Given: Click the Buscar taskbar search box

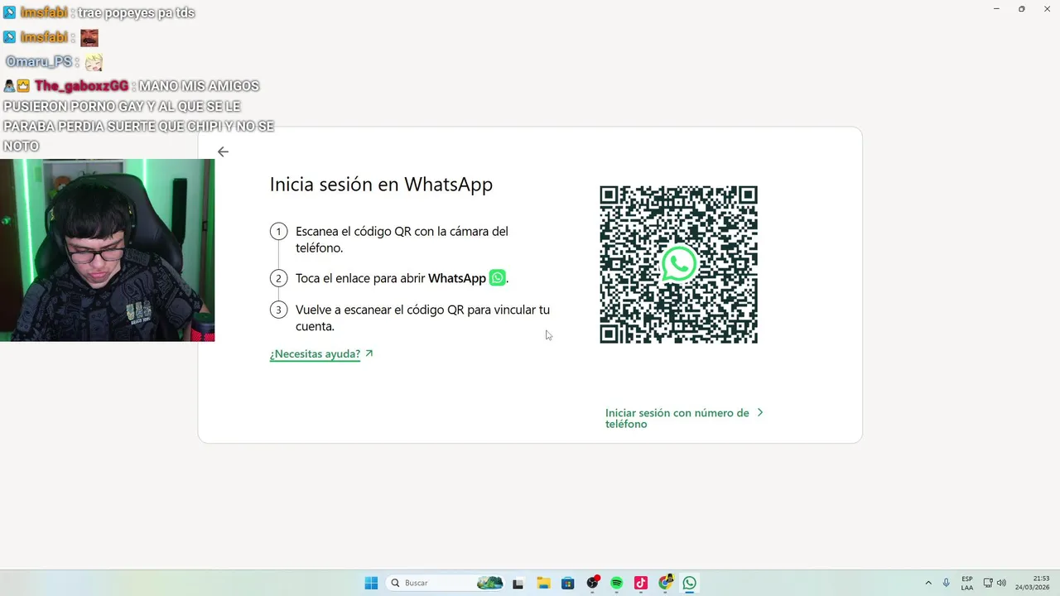Looking at the screenshot, I should [446, 583].
